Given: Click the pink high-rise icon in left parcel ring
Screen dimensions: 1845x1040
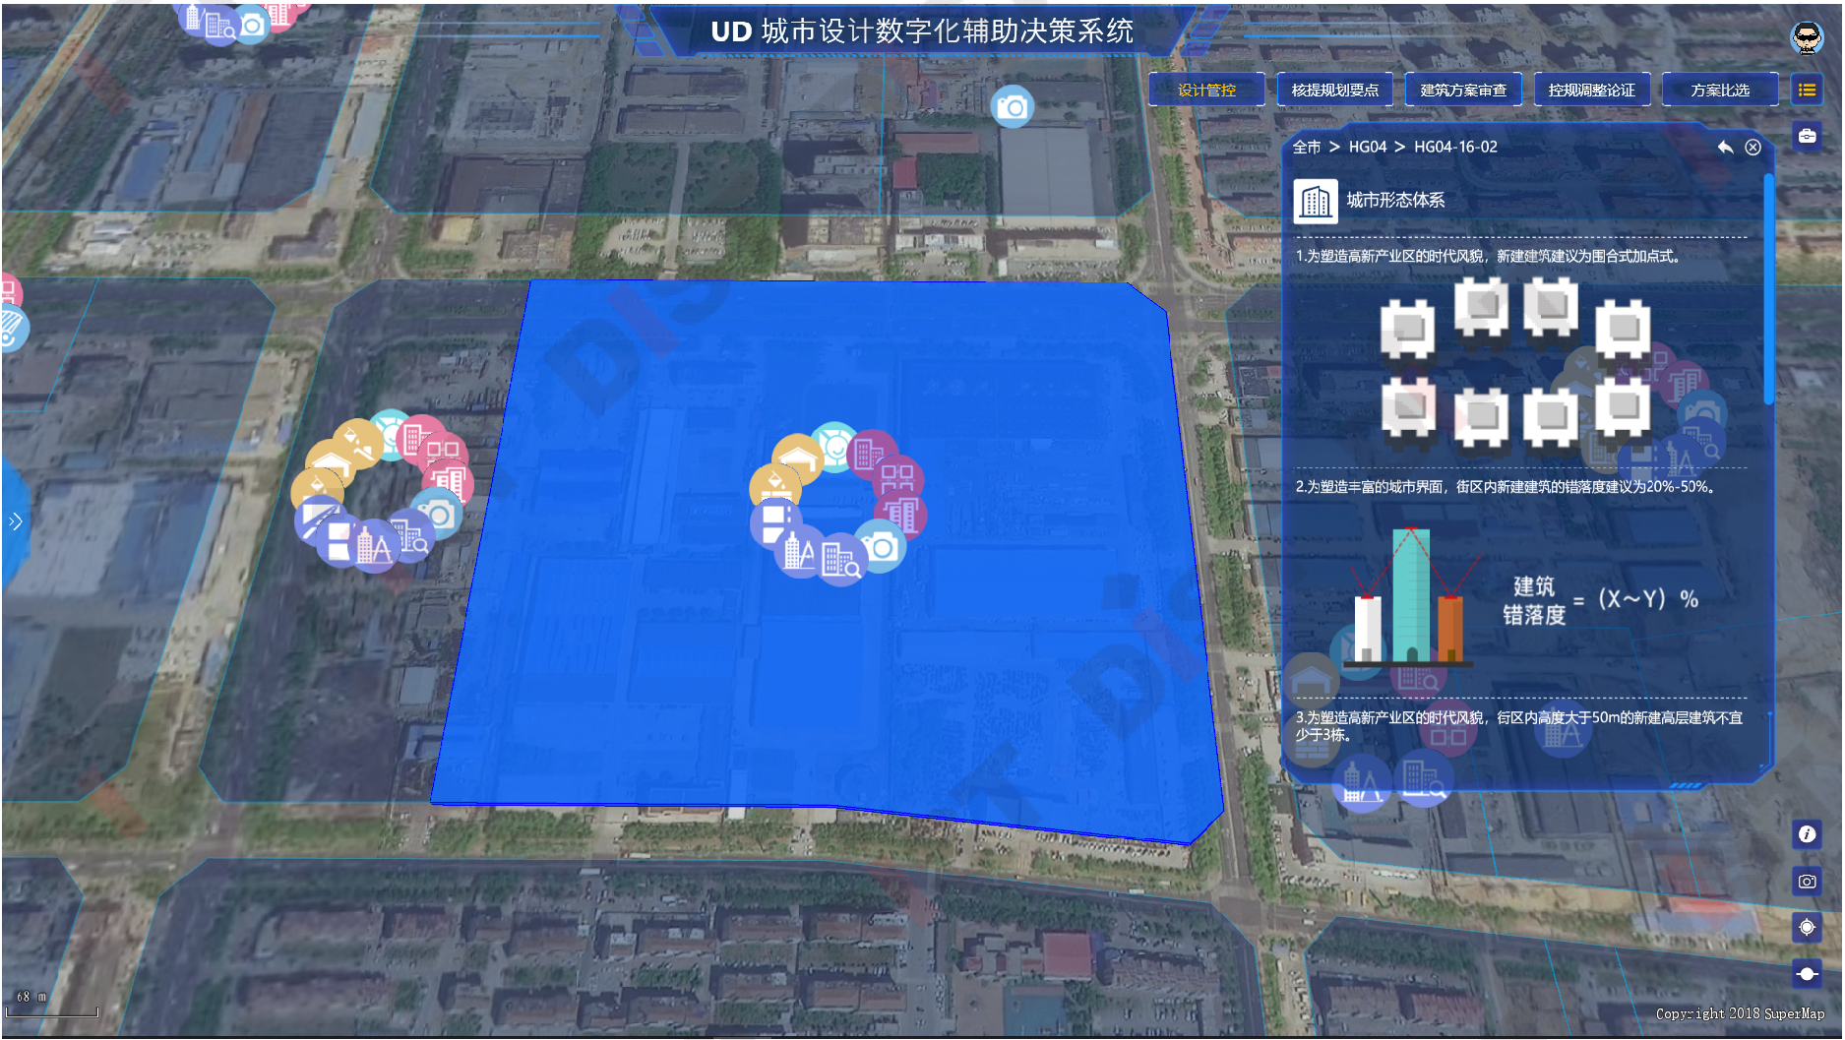Looking at the screenshot, I should (451, 484).
